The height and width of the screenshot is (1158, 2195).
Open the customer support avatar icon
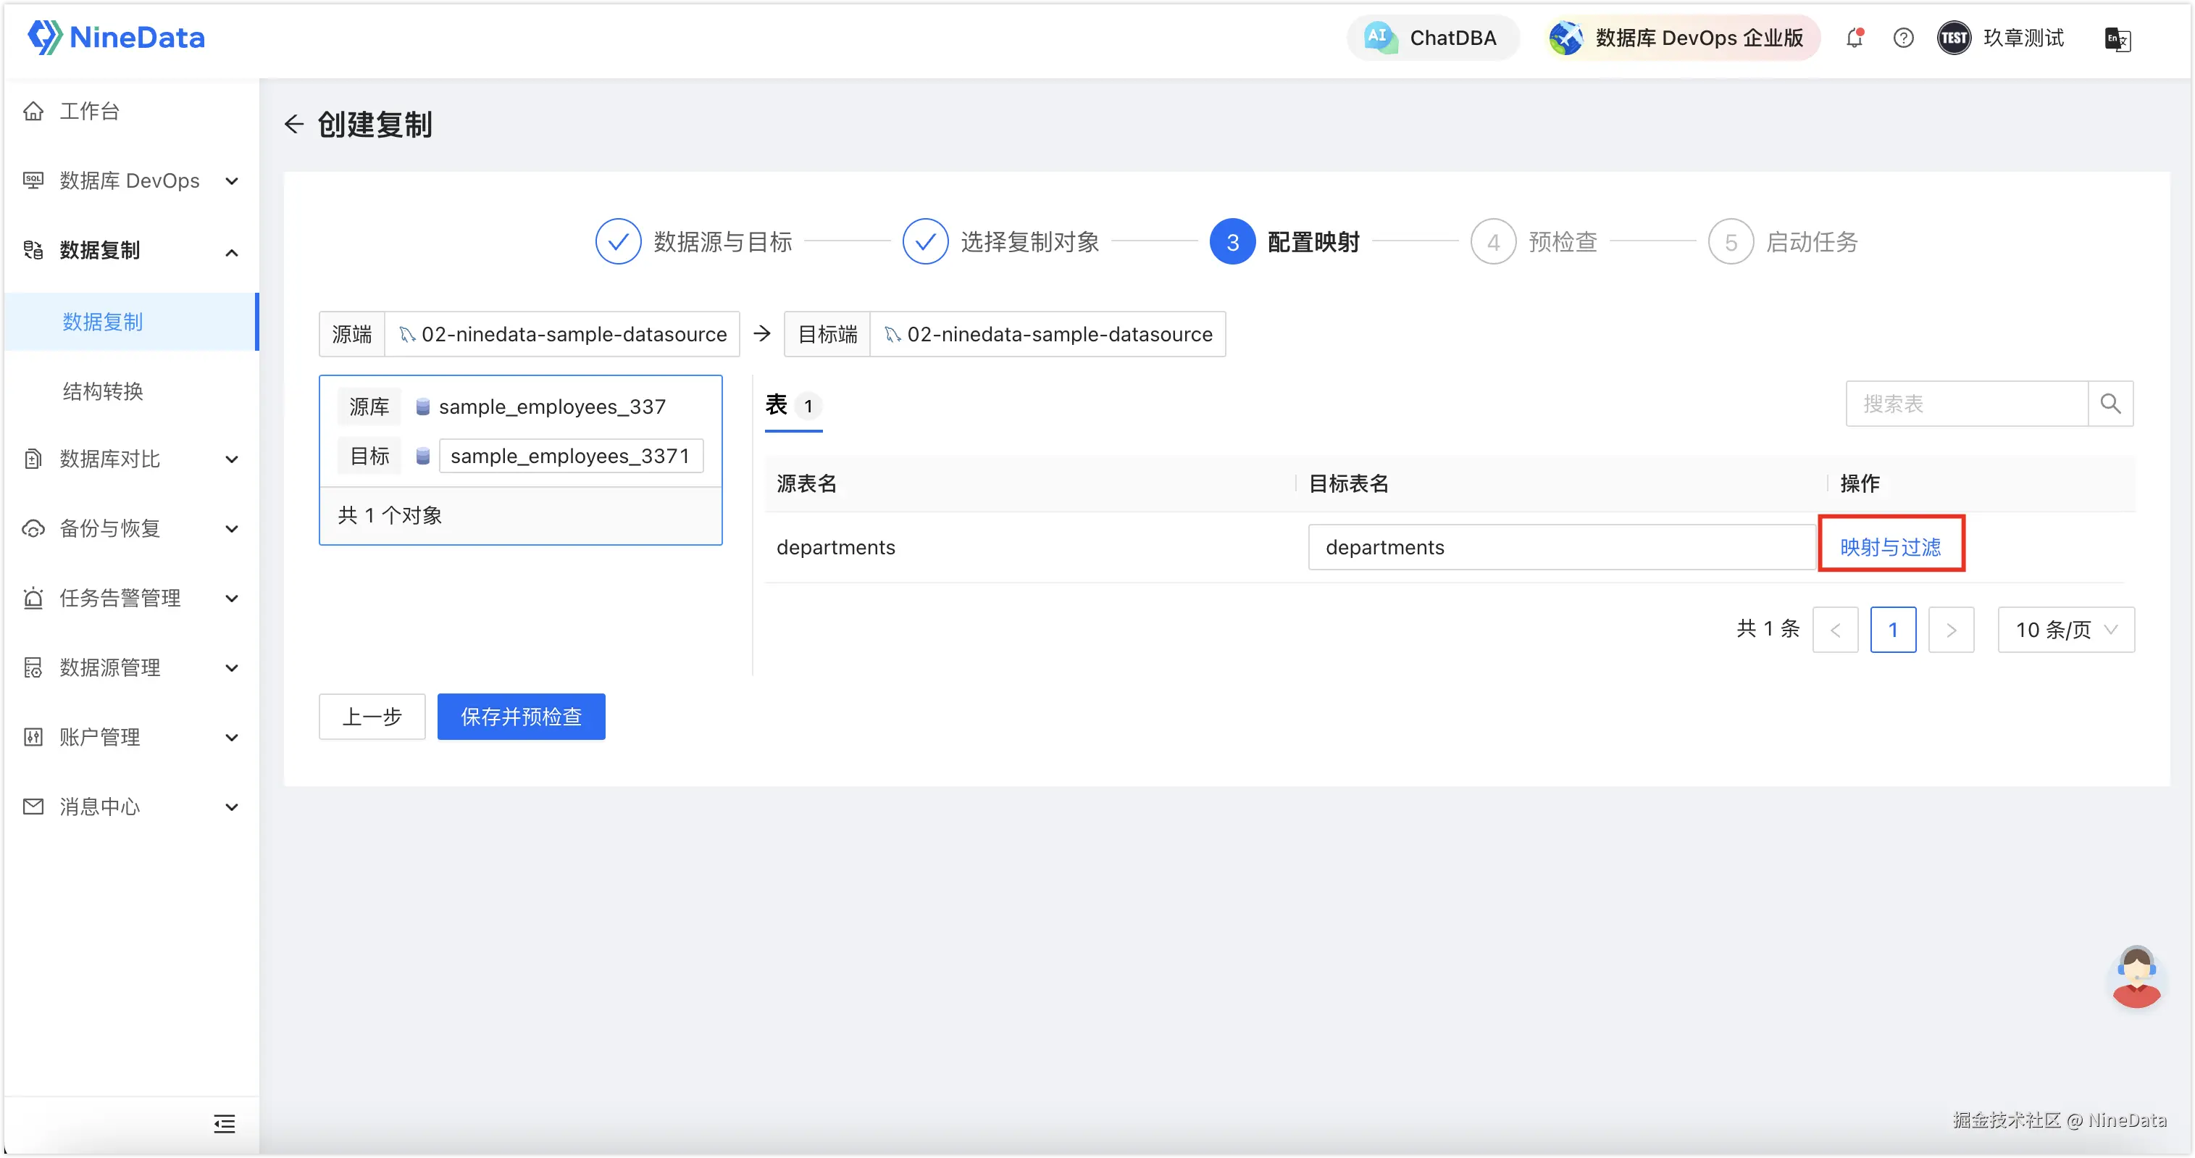pyautogui.click(x=2136, y=978)
